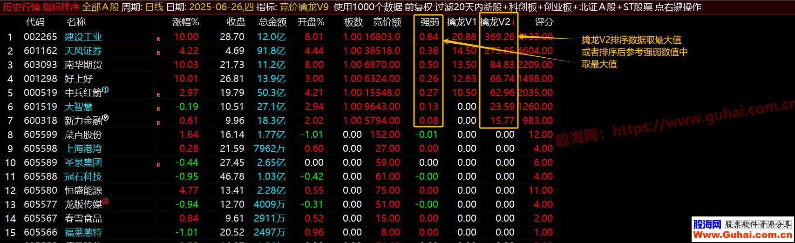Select stock name 福莱蒽特

tap(83, 232)
